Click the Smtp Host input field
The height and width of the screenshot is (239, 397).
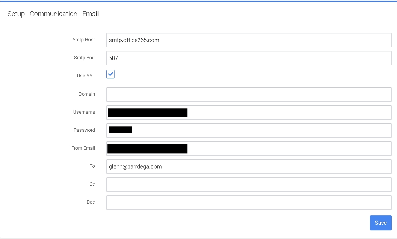click(x=249, y=40)
